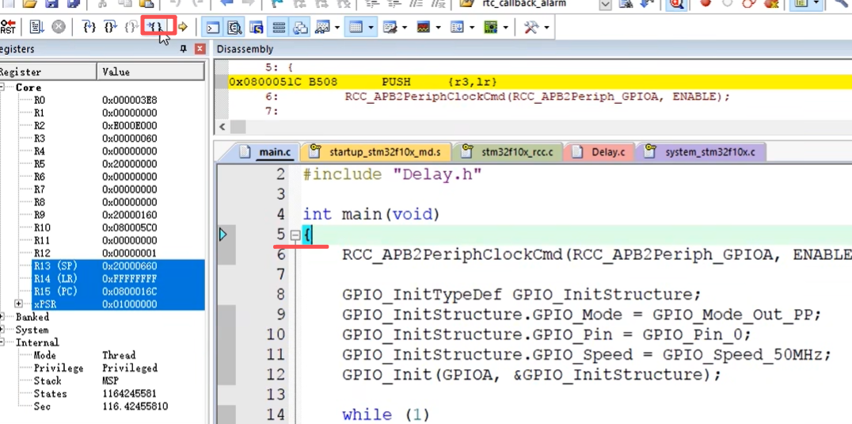The width and height of the screenshot is (852, 424).
Task: Click the Analysis Windows icon
Action: (x=424, y=27)
